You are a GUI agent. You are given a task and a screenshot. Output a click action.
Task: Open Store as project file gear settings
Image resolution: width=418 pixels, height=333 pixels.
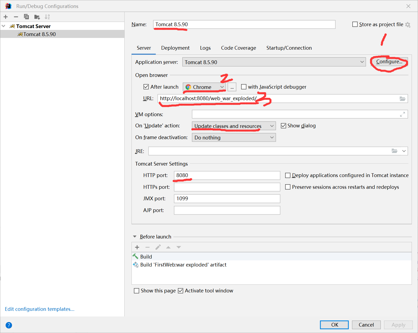[x=408, y=25]
